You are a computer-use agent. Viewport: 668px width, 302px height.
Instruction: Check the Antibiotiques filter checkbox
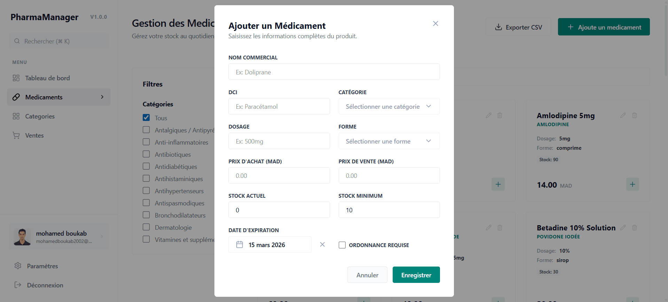[146, 154]
